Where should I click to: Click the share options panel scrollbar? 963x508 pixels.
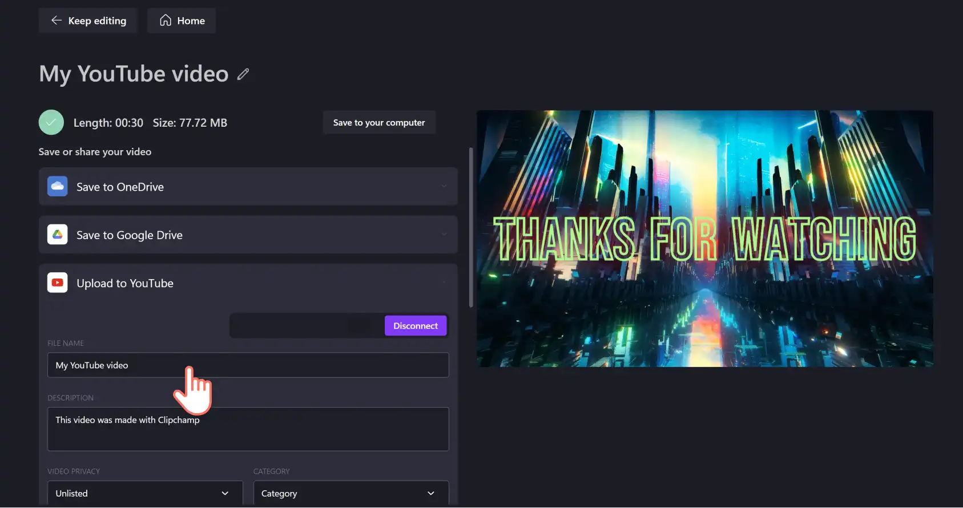(x=471, y=227)
